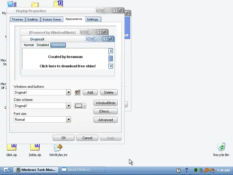Switch to the Themes tab
This screenshot has width=233, height=175.
(17, 20)
